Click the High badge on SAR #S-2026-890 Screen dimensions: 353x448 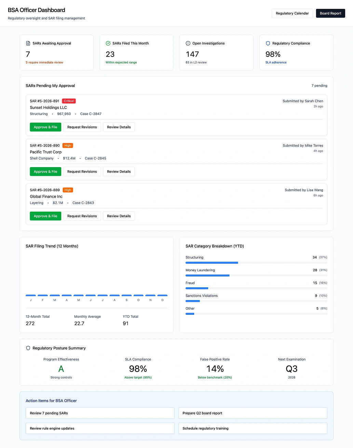pos(68,145)
